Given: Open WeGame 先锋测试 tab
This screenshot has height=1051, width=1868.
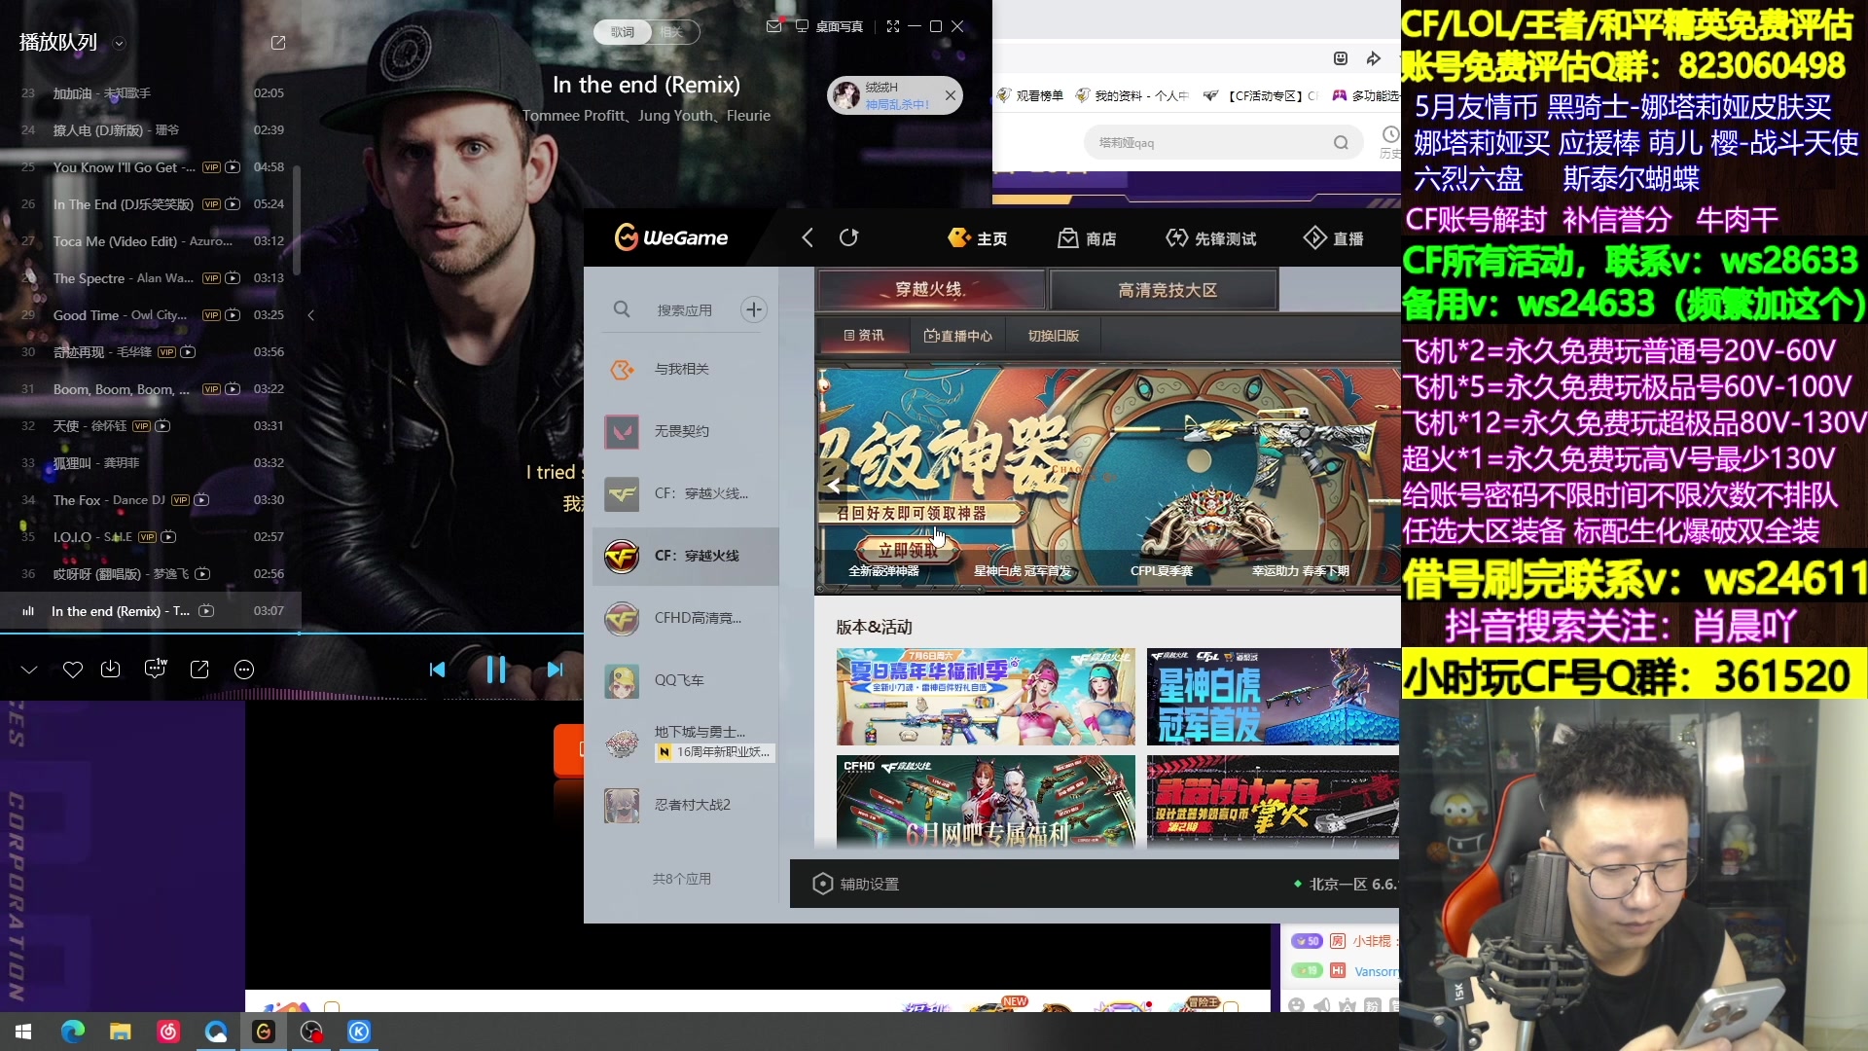Looking at the screenshot, I should [1210, 238].
